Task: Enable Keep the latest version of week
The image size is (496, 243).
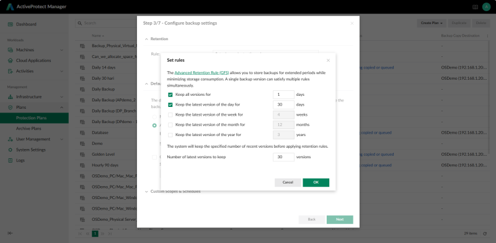Action: tap(170, 115)
